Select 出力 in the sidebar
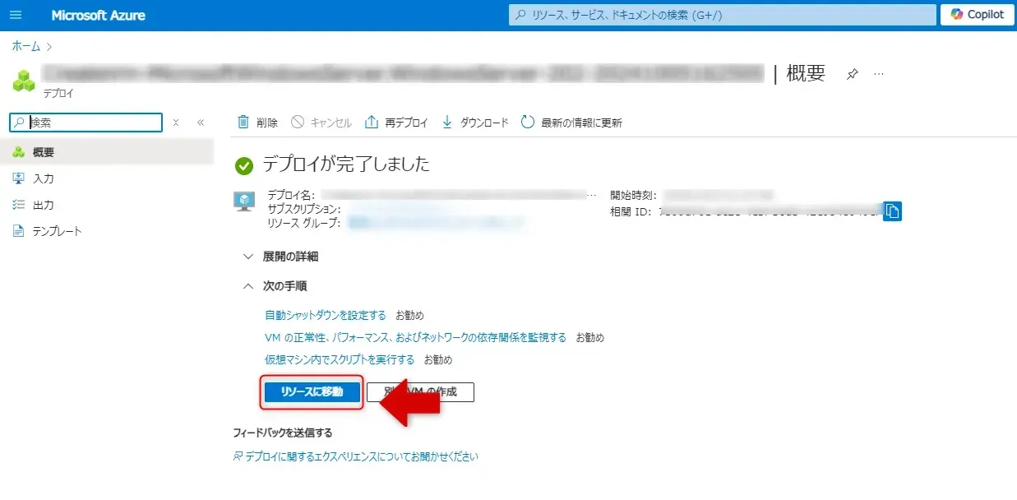The image size is (1017, 500). [x=43, y=205]
